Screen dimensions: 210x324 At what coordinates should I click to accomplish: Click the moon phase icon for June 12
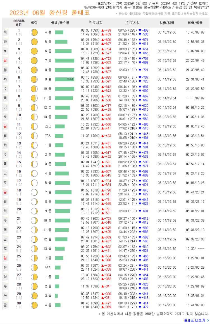[x=34, y=136]
